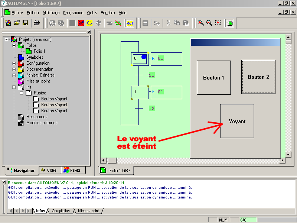Click the zoom in magnifier icon
This screenshot has width=297, height=223.
pos(200,23)
